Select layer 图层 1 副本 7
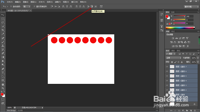 [x=183, y=67]
